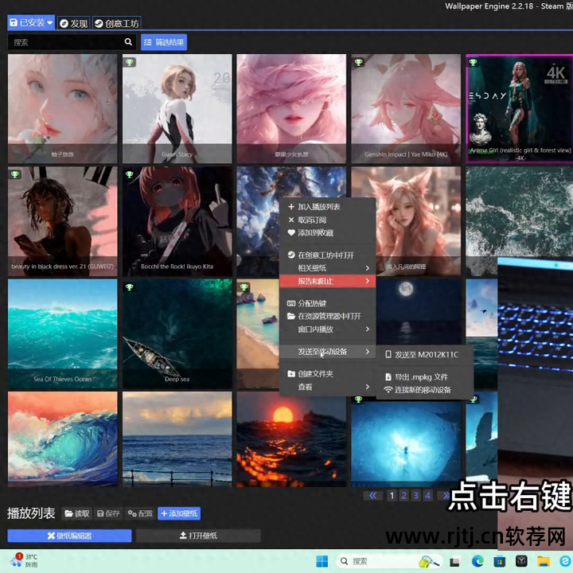Select 导出 .mpkg 文件 export option
Viewport: 573px width, 573px height.
(x=425, y=376)
